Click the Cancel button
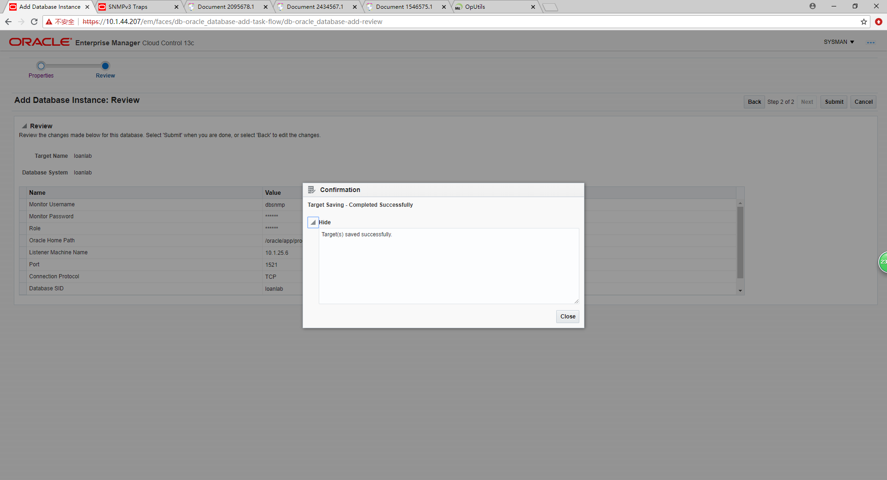 pyautogui.click(x=863, y=102)
